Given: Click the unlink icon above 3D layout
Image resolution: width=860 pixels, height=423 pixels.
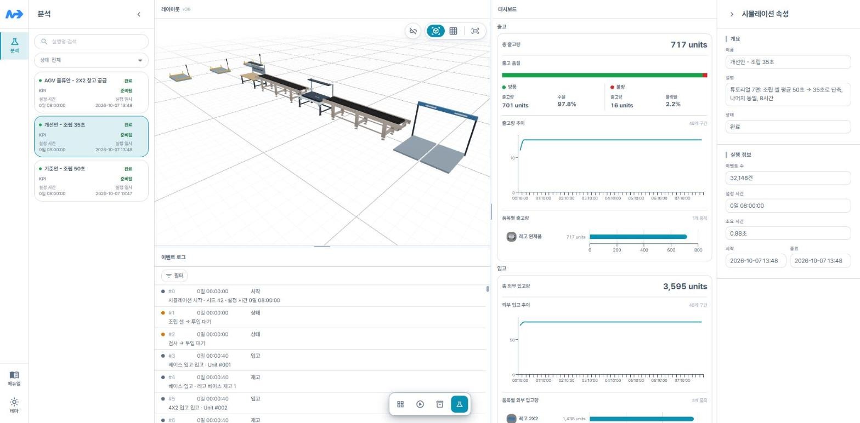Looking at the screenshot, I should click(413, 31).
